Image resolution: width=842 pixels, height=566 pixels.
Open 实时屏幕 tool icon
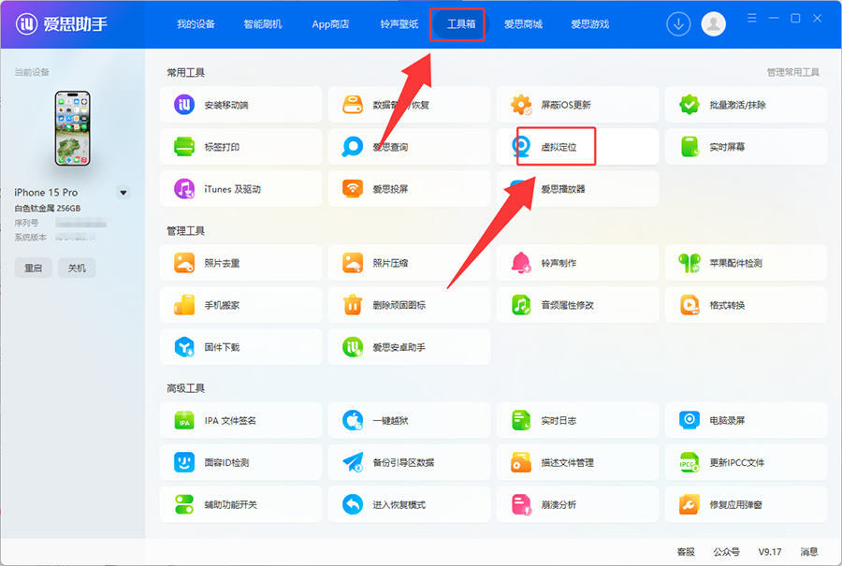pyautogui.click(x=689, y=147)
